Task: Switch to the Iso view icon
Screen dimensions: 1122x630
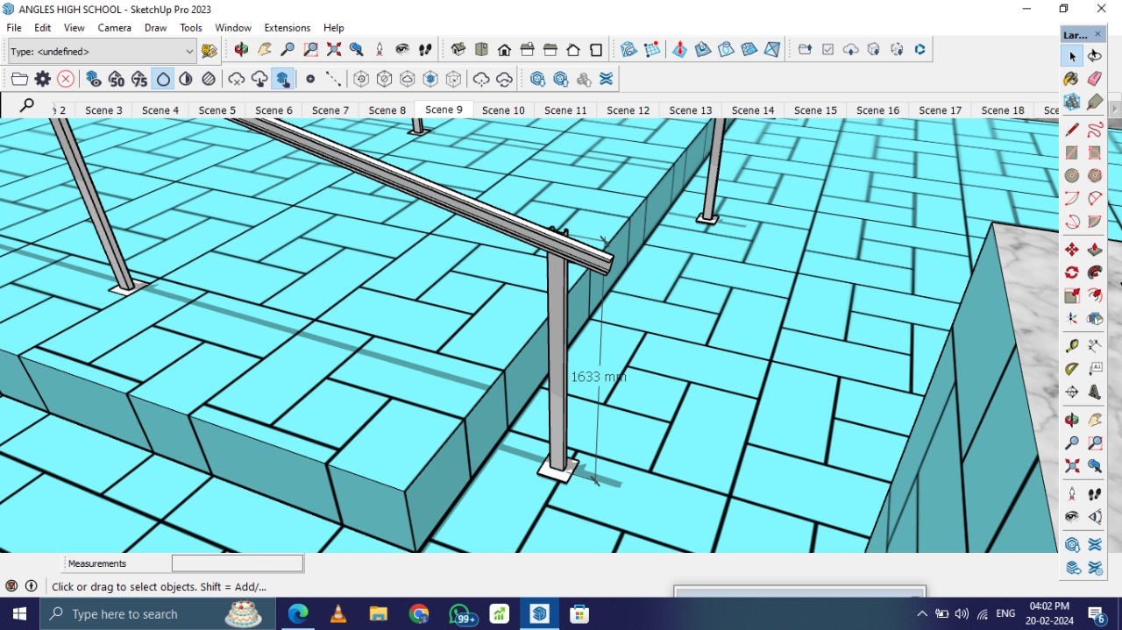Action: coord(458,50)
